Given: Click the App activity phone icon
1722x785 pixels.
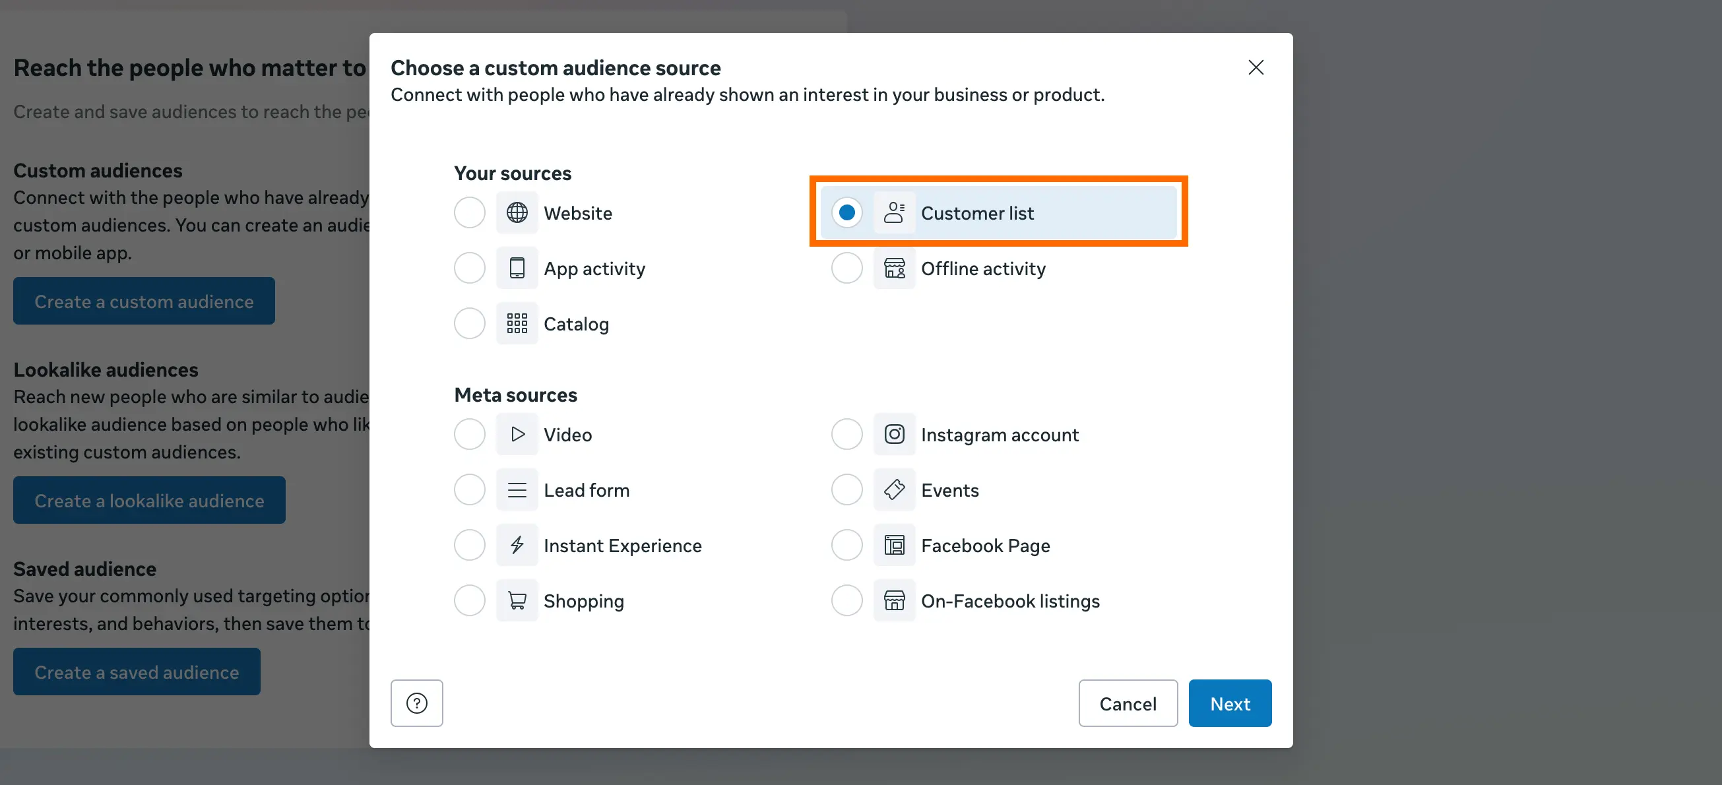Looking at the screenshot, I should pyautogui.click(x=516, y=267).
